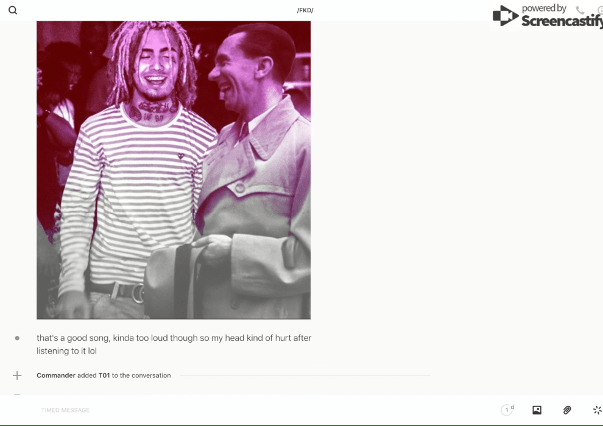Click "added T01 to the conversation" notice
Image resolution: width=603 pixels, height=426 pixels.
pyautogui.click(x=124, y=375)
